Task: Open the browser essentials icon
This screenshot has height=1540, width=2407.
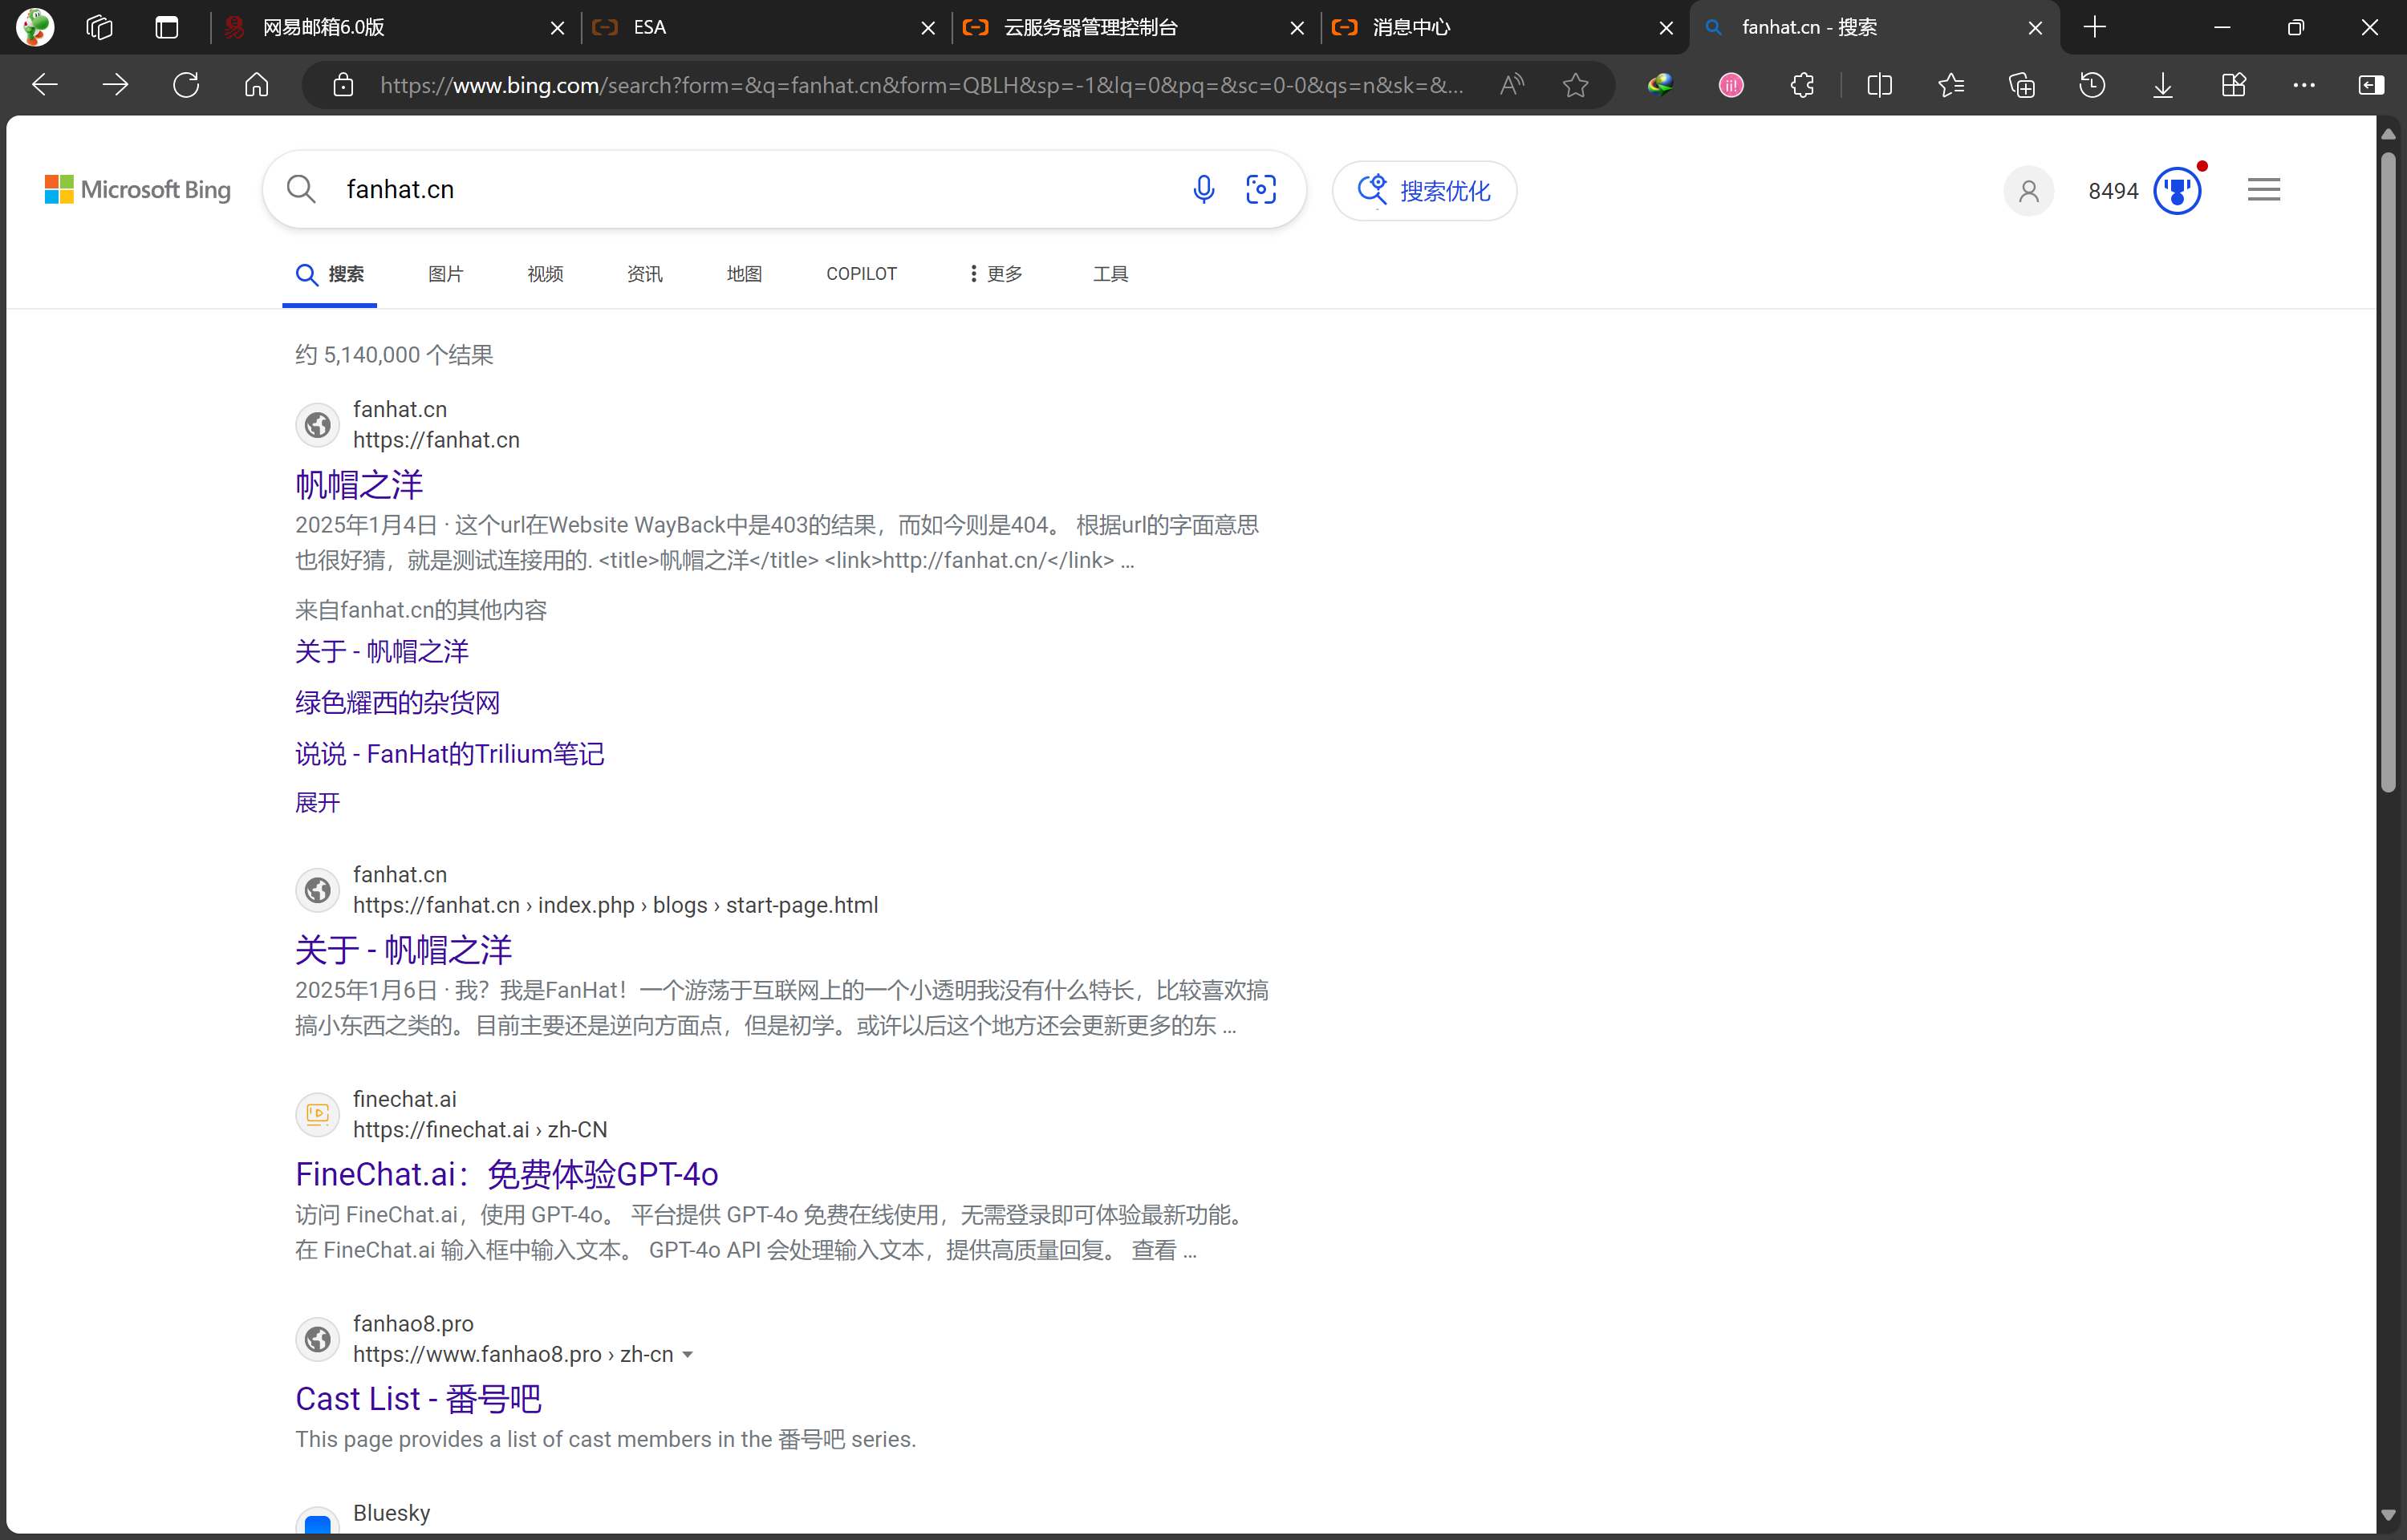Action: tap(2234, 85)
